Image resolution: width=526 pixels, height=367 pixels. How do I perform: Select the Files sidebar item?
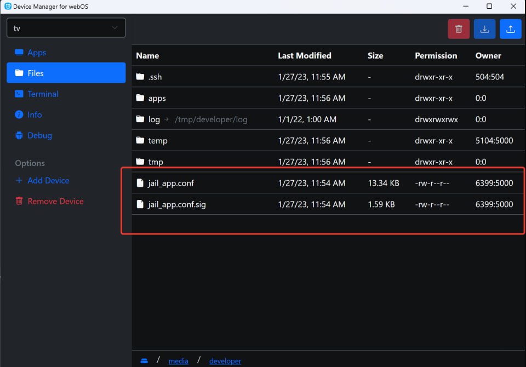coord(66,73)
